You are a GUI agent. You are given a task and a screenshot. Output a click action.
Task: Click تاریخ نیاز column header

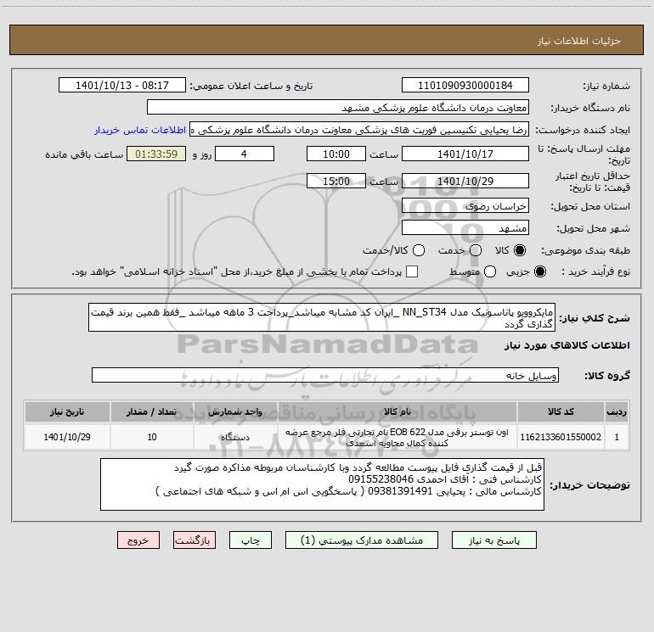click(x=67, y=411)
